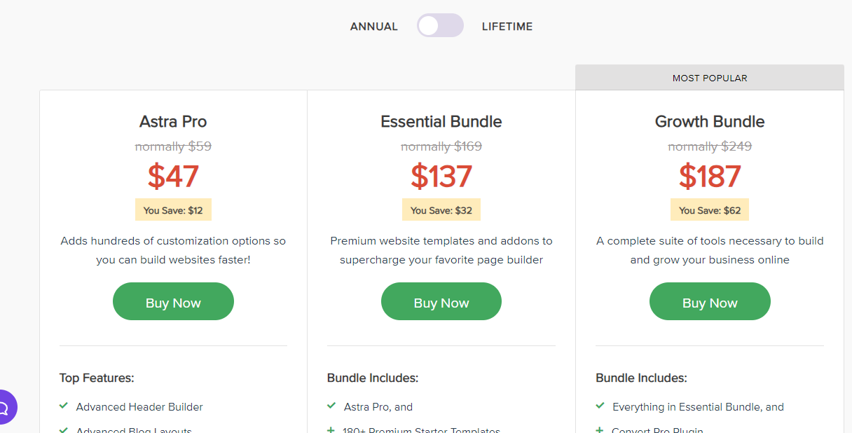Click checkmark next to Astra Pro, and
Image resolution: width=852 pixels, height=433 pixels.
click(331, 406)
